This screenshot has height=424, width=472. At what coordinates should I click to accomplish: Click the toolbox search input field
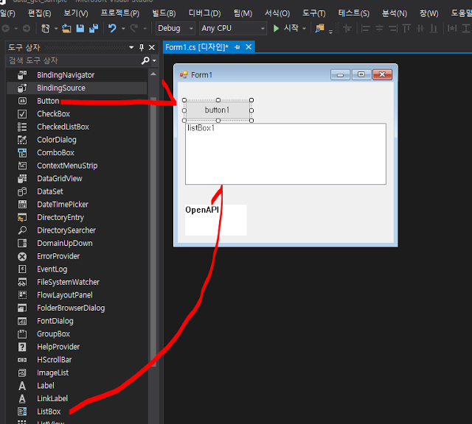coord(74,60)
